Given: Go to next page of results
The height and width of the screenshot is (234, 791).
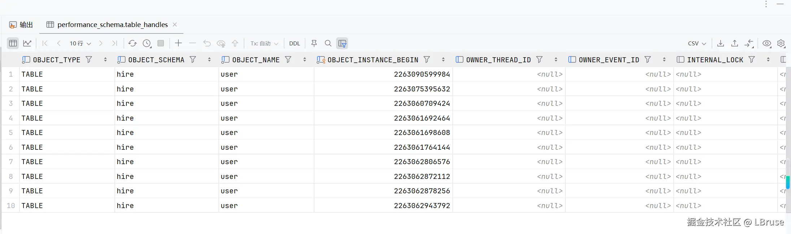Looking at the screenshot, I should pos(101,43).
